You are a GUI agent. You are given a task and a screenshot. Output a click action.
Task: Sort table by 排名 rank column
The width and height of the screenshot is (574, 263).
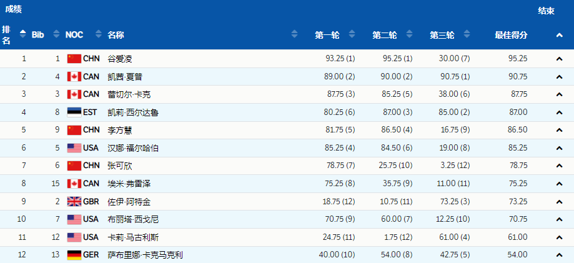pos(22,35)
